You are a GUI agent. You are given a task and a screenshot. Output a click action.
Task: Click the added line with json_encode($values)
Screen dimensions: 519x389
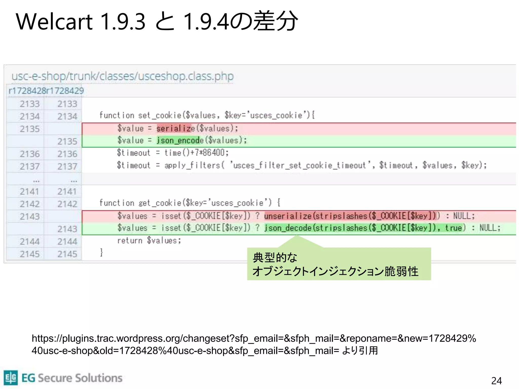point(299,141)
